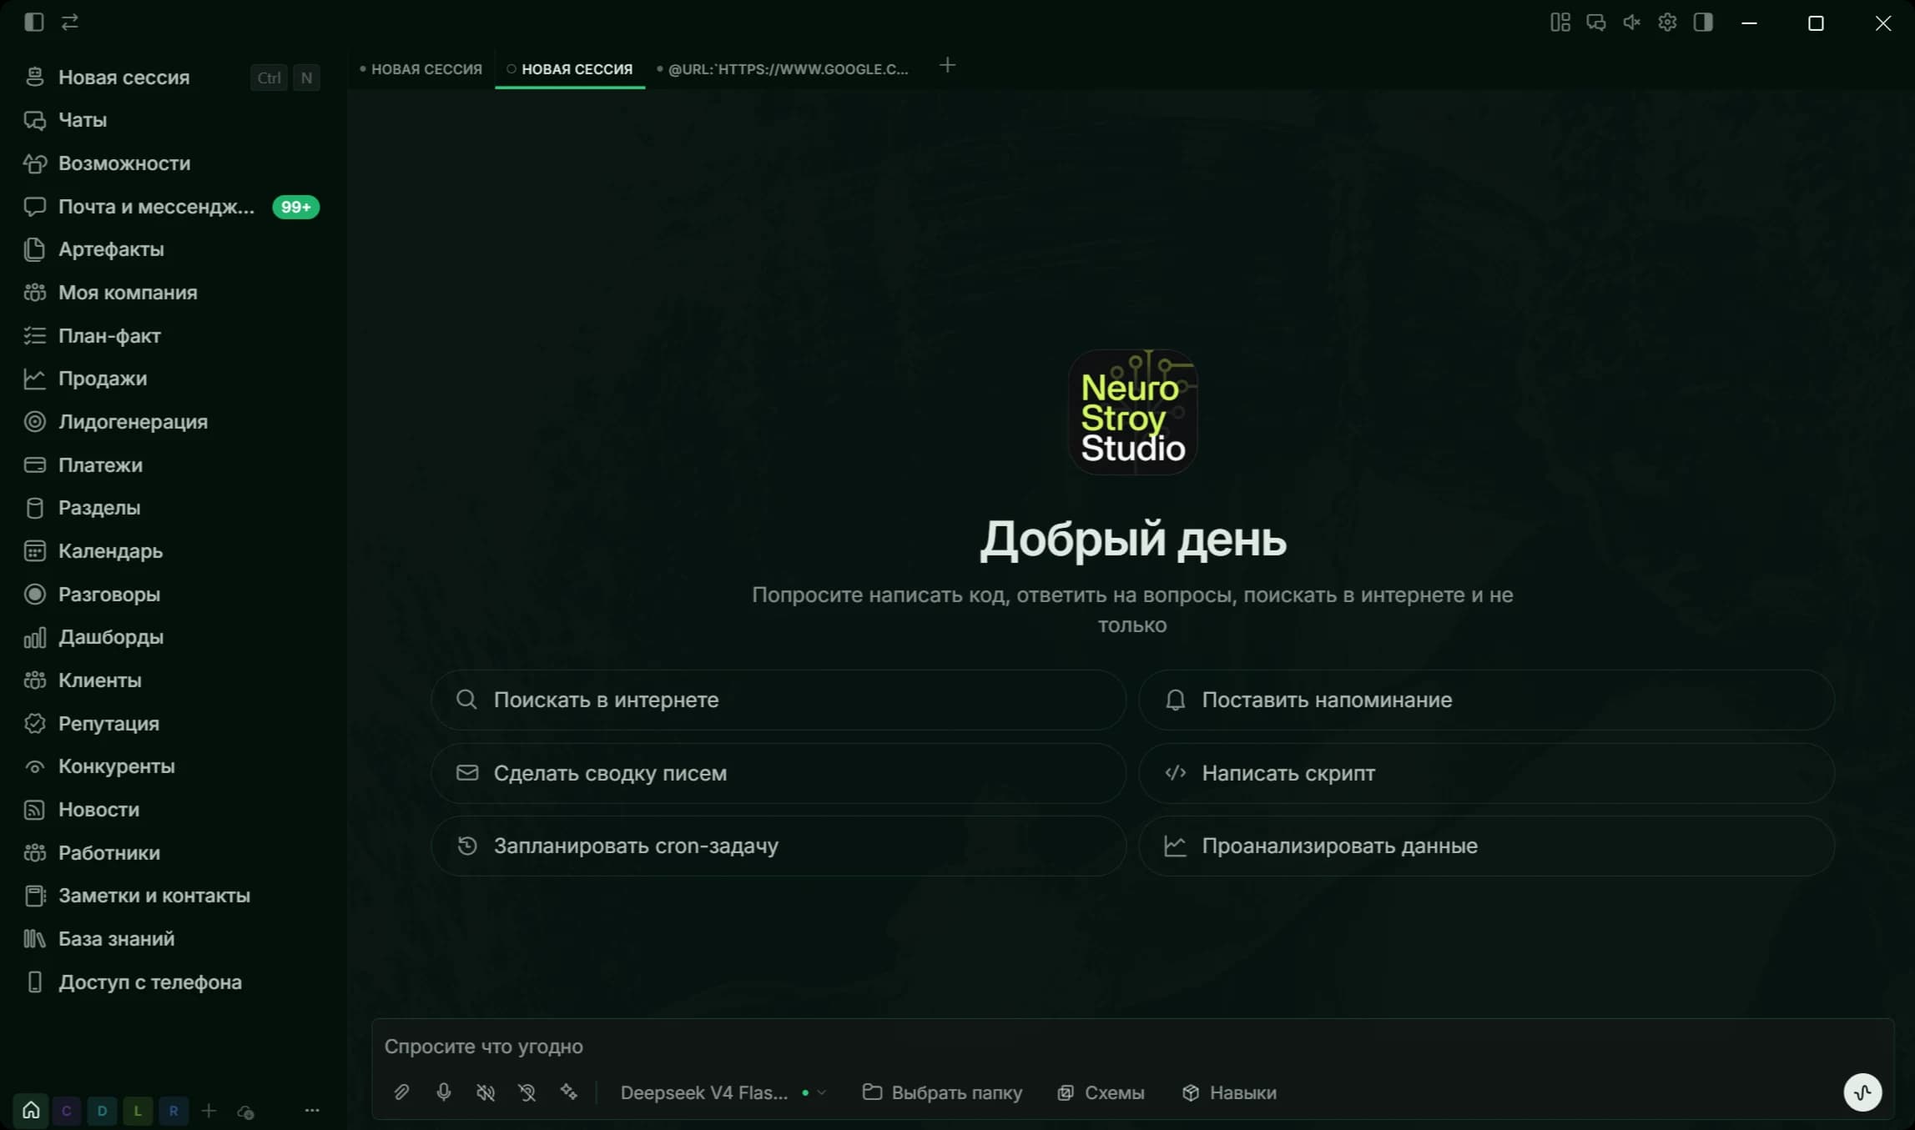
Task: Switch to the @URL google tab
Action: pyautogui.click(x=783, y=69)
